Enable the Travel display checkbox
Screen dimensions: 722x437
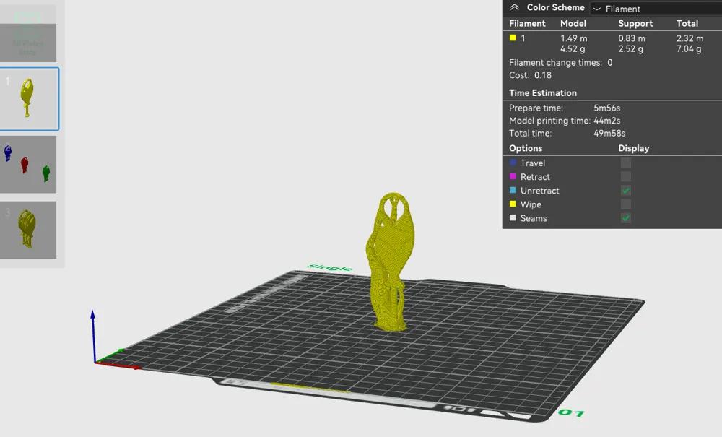(625, 163)
